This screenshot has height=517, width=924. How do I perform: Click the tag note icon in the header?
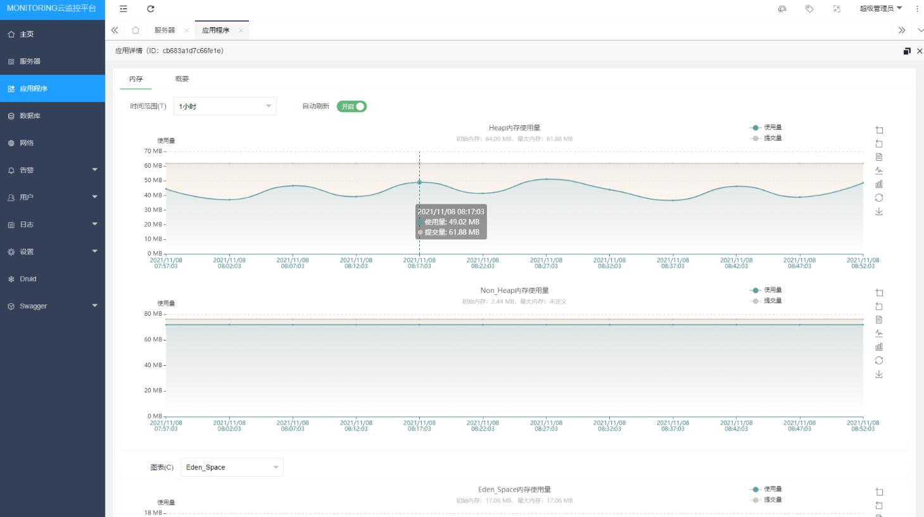(x=809, y=9)
